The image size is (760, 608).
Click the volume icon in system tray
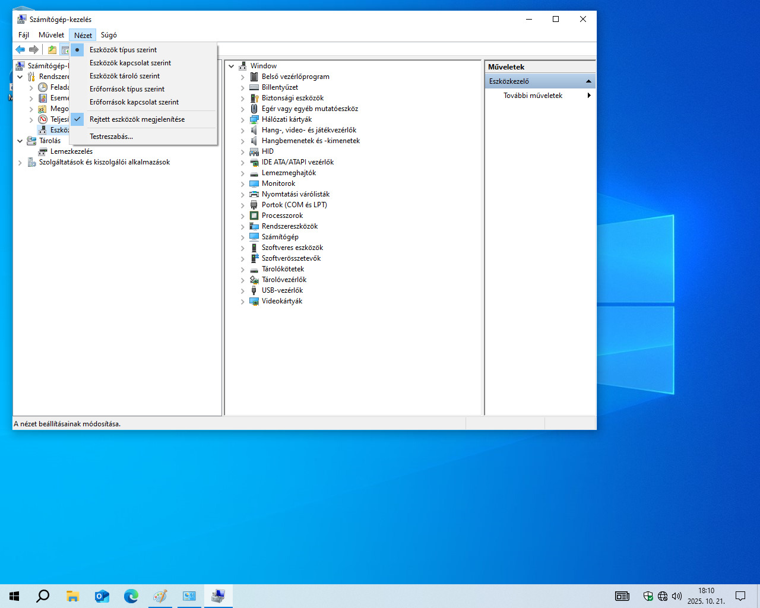tap(677, 596)
